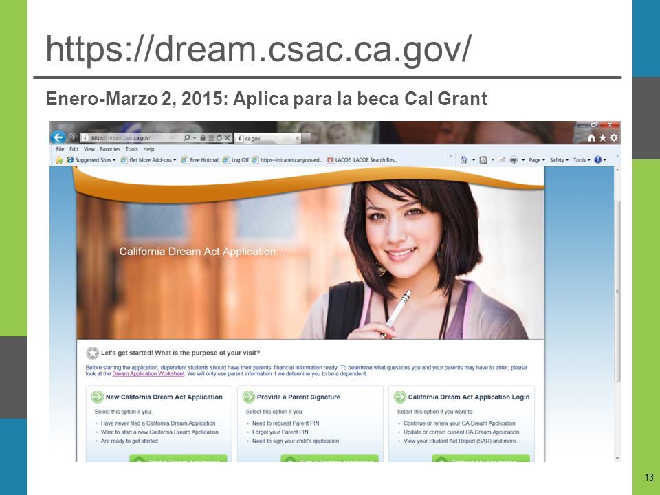
Task: Click California Dream Act Application Login heading
Action: pos(469,397)
